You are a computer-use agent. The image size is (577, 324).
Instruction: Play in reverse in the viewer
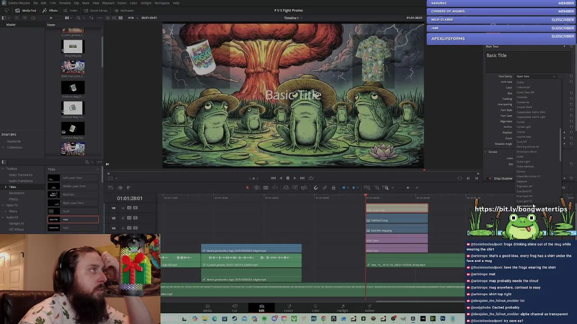[x=280, y=178]
